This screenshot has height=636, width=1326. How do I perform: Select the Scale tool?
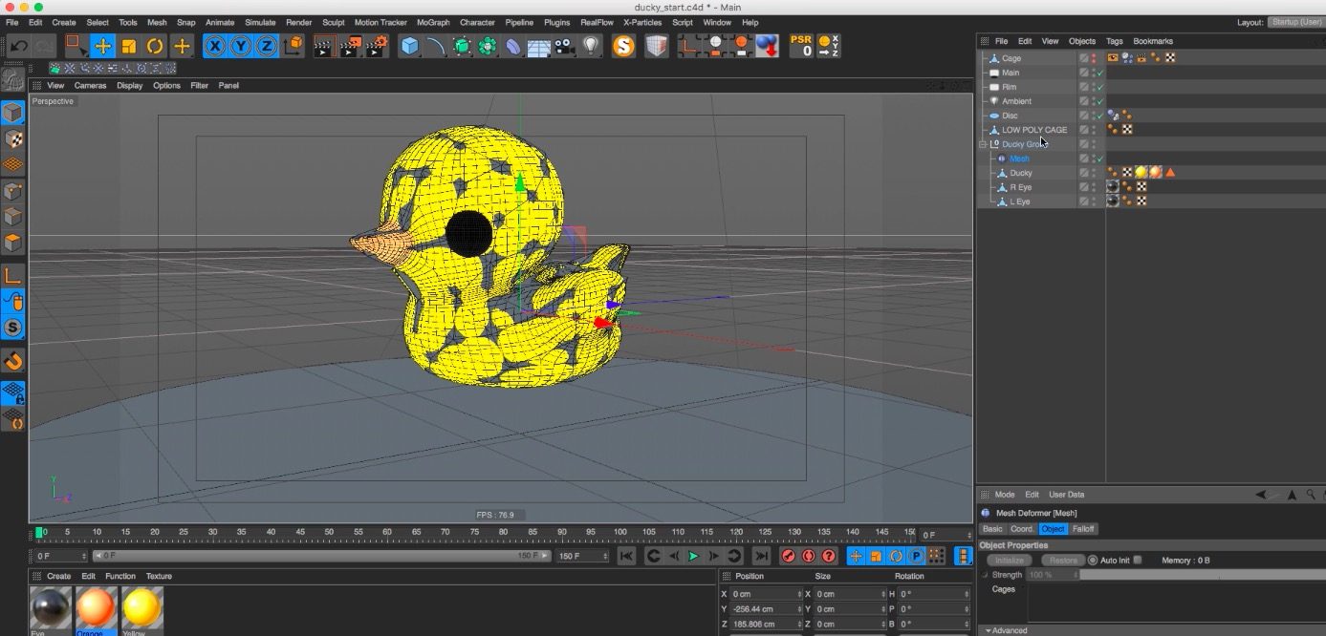coord(129,45)
